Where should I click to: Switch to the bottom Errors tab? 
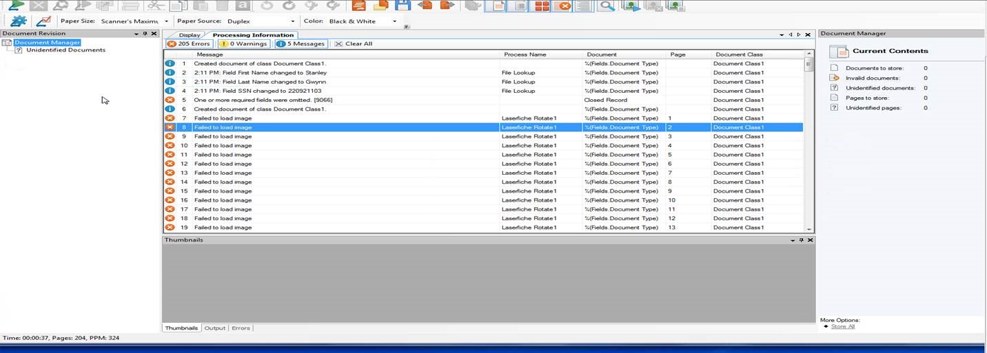(241, 328)
